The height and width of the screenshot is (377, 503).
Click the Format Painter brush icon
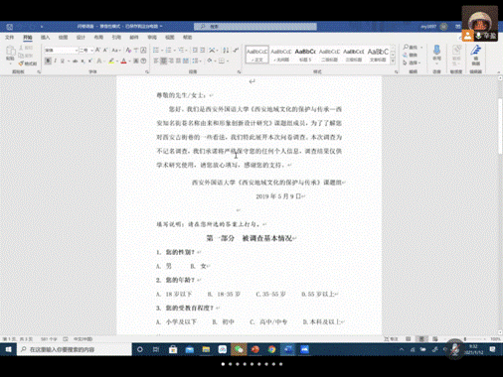coord(22,63)
